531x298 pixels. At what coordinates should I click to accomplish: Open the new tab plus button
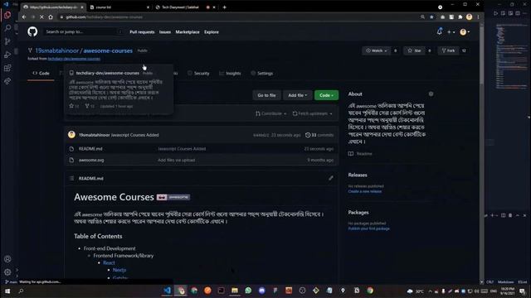click(224, 7)
